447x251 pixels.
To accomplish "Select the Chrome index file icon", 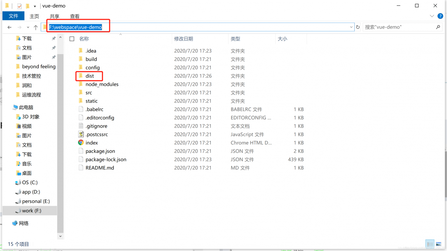I will pyautogui.click(x=81, y=143).
